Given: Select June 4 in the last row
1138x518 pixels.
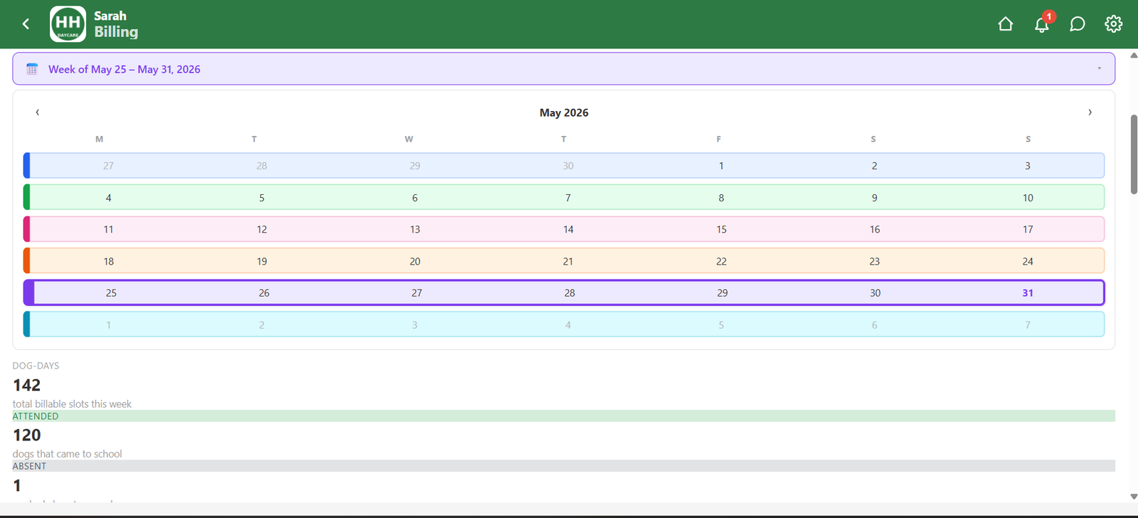Looking at the screenshot, I should pos(568,324).
